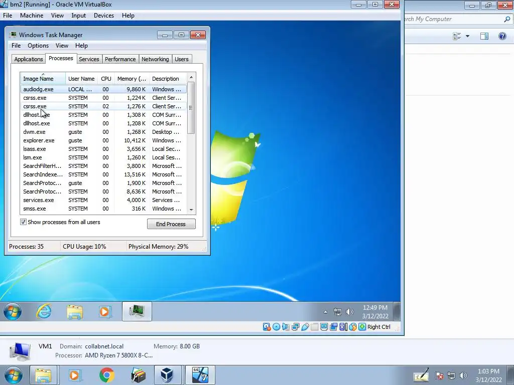Open VirtualBox Input menu
The width and height of the screenshot is (514, 385).
(78, 16)
